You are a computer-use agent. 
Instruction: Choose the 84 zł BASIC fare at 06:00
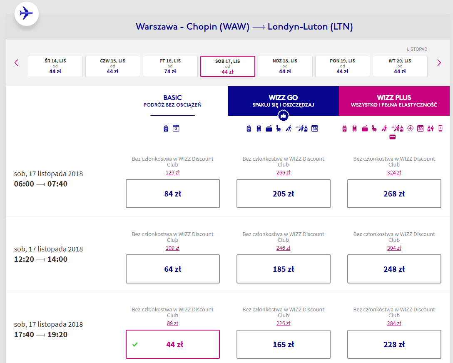pos(173,194)
